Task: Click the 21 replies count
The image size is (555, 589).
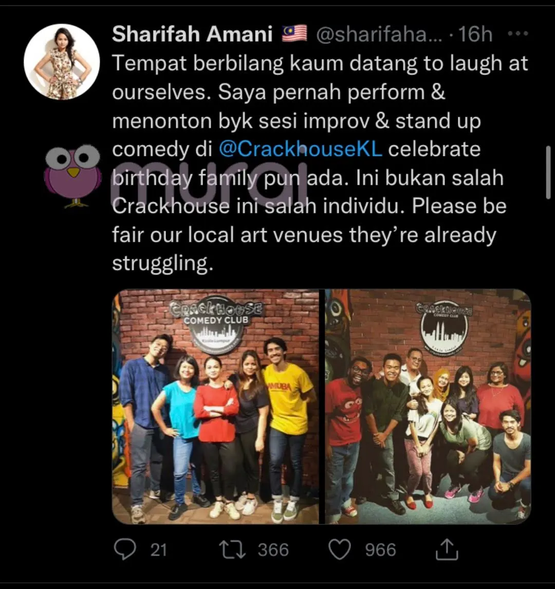Action: tap(158, 550)
